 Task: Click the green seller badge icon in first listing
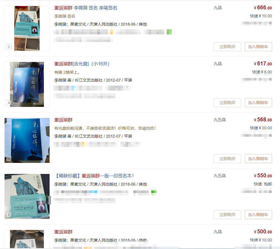click(x=169, y=32)
